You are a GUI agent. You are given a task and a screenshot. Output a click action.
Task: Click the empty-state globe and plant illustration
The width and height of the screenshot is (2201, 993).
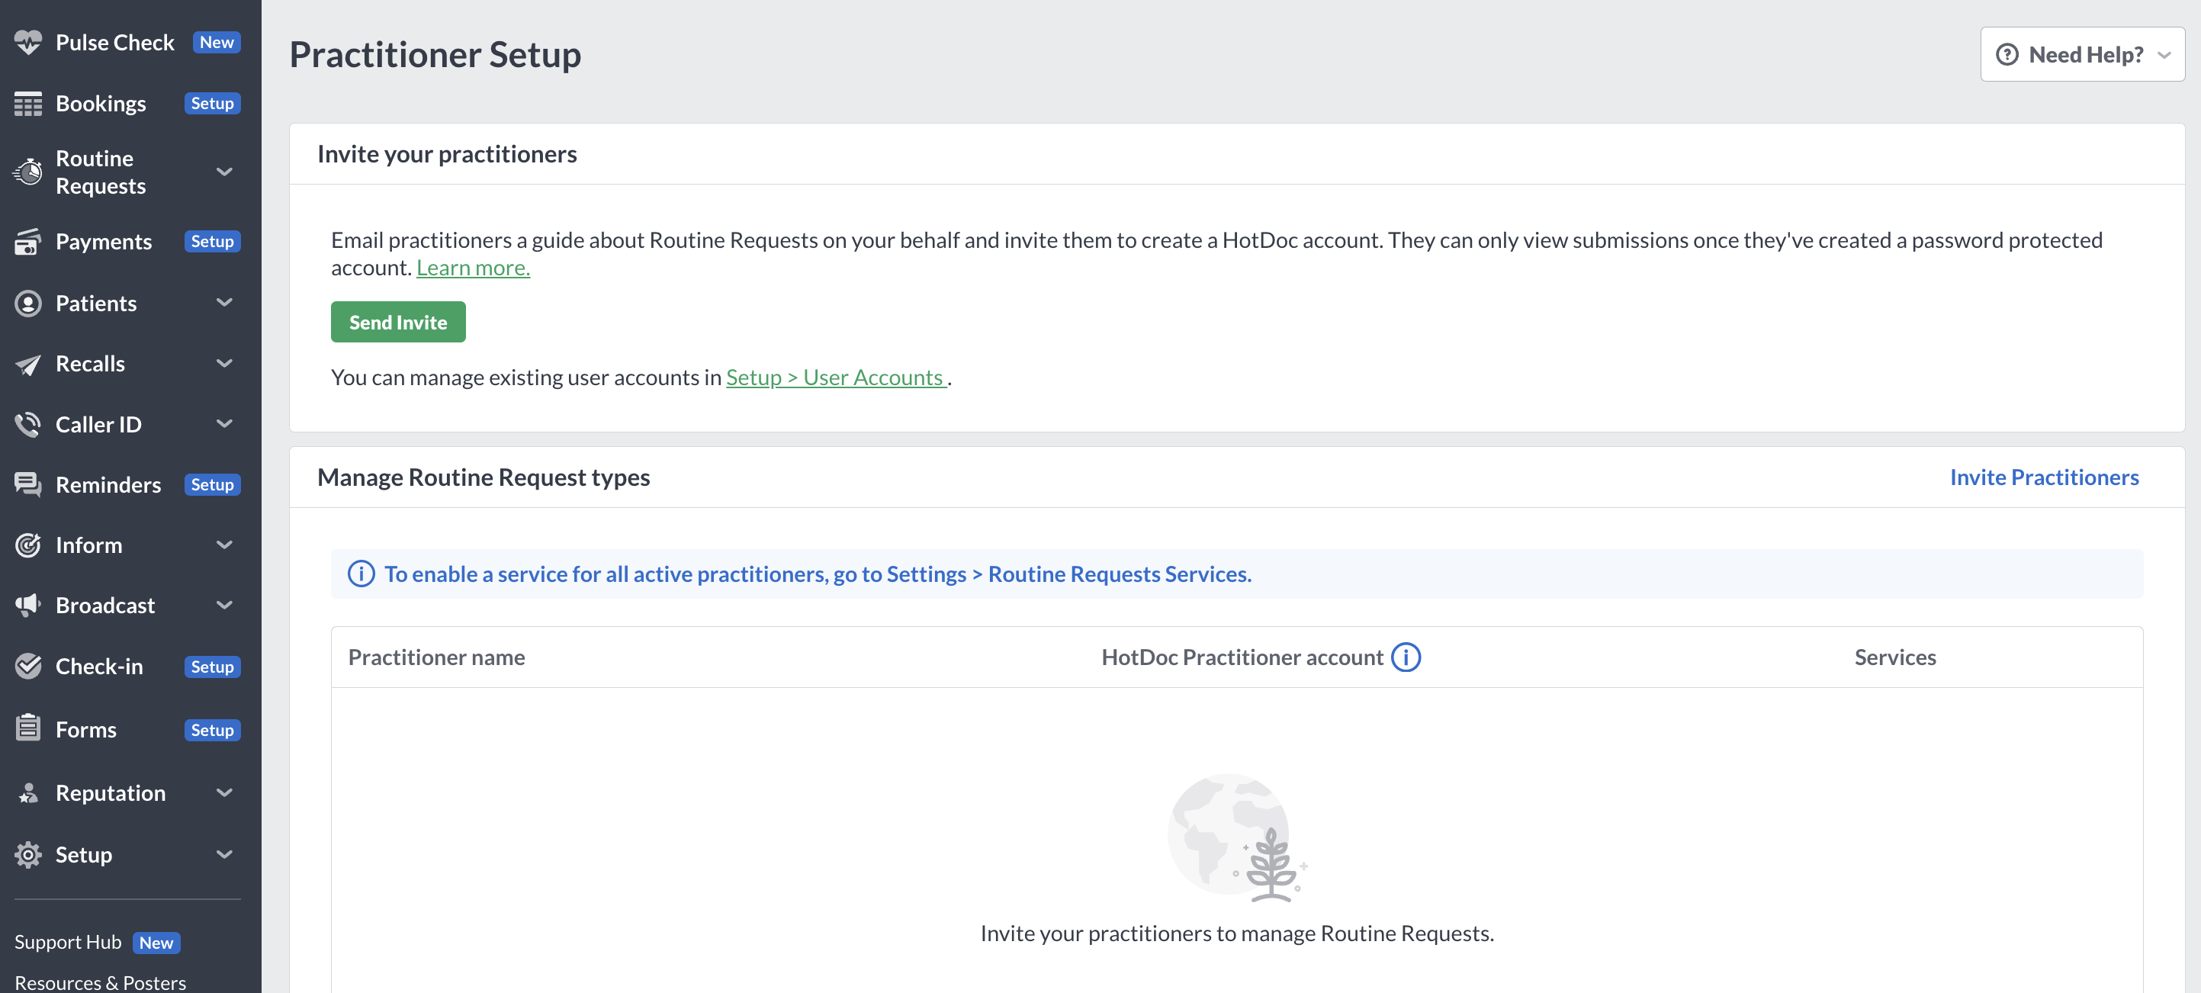click(1237, 837)
